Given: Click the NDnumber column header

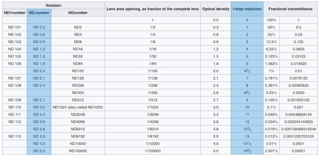Looking at the screenshot, I should click(77, 13).
